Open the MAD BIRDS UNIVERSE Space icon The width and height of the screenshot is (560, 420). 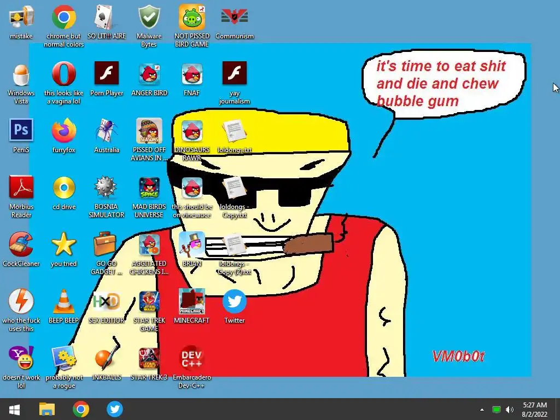(x=149, y=188)
